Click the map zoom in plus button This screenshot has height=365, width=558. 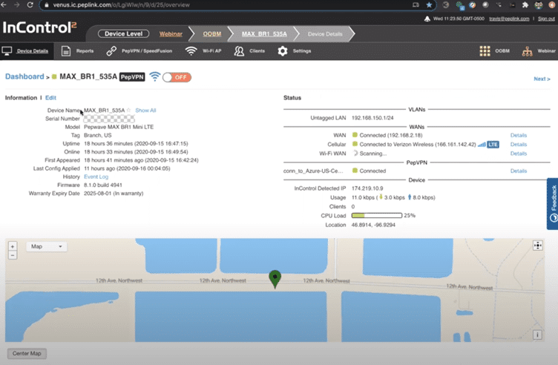[x=13, y=246]
